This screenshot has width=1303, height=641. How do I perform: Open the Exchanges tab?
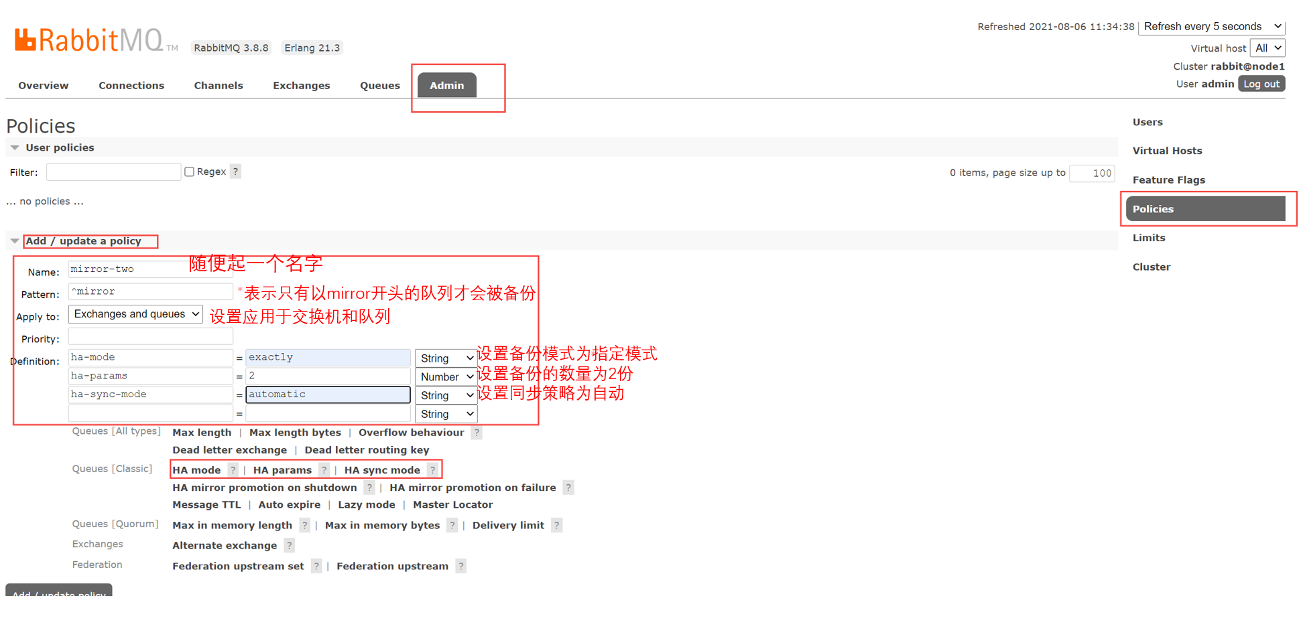click(x=302, y=86)
